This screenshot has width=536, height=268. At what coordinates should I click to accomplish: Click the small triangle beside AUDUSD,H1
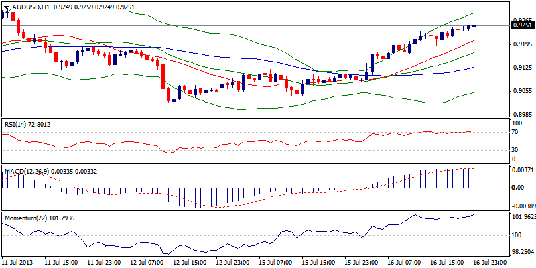pyautogui.click(x=6, y=5)
